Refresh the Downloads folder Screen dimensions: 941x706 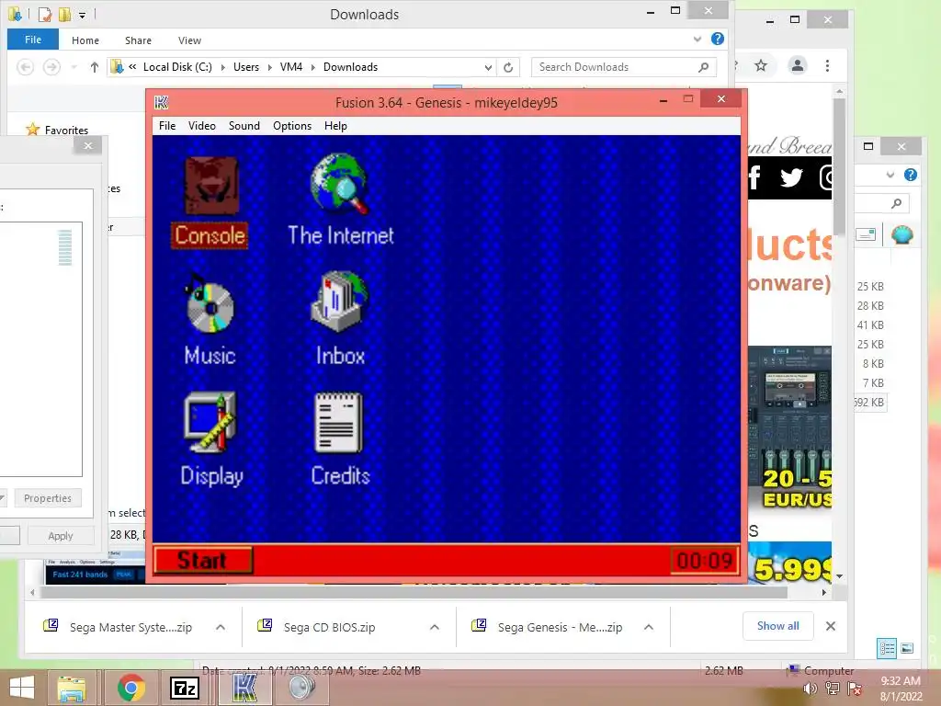pyautogui.click(x=507, y=67)
